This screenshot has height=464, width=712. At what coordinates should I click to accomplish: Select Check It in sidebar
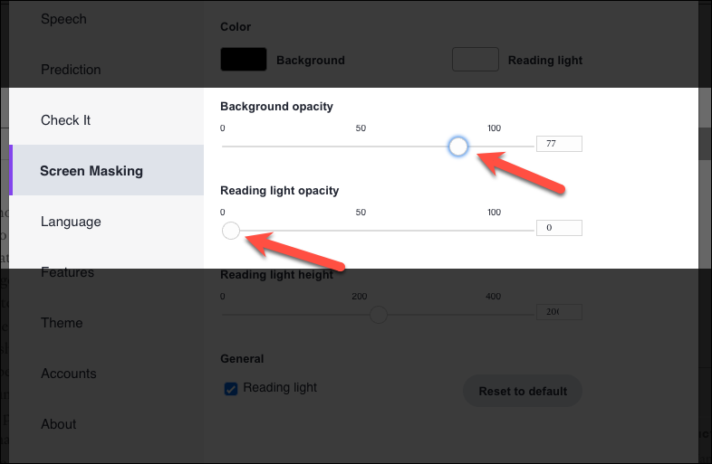click(x=65, y=120)
